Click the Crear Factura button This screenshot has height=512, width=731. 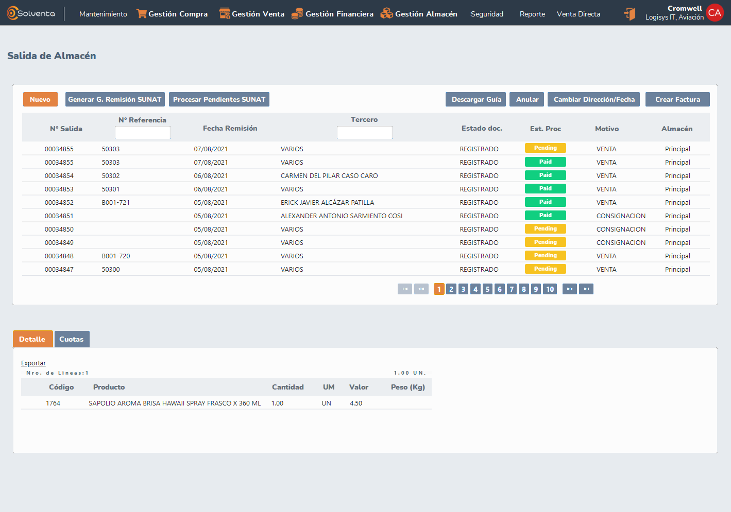pyautogui.click(x=677, y=99)
